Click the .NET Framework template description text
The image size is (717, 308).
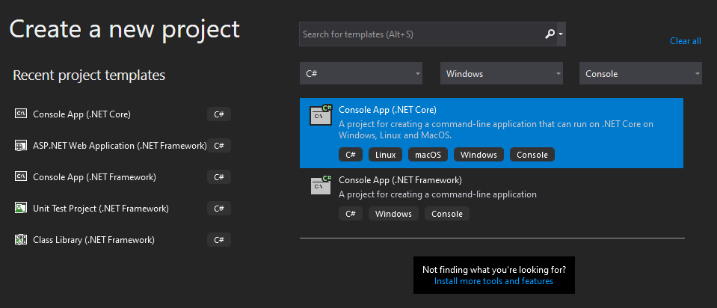[437, 194]
